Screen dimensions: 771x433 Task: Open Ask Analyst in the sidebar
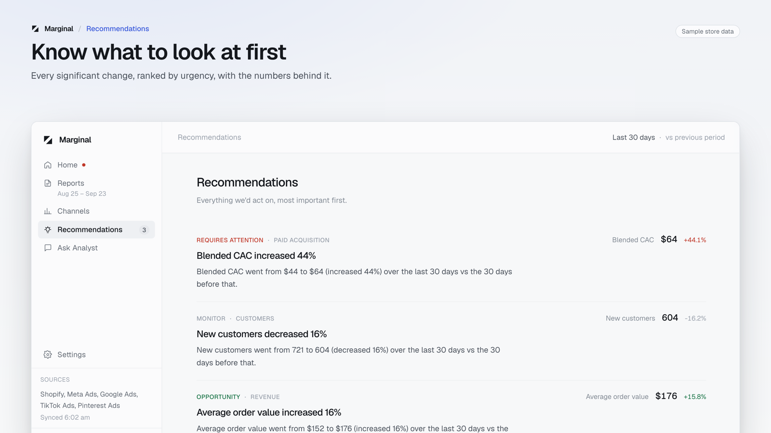(x=96, y=248)
